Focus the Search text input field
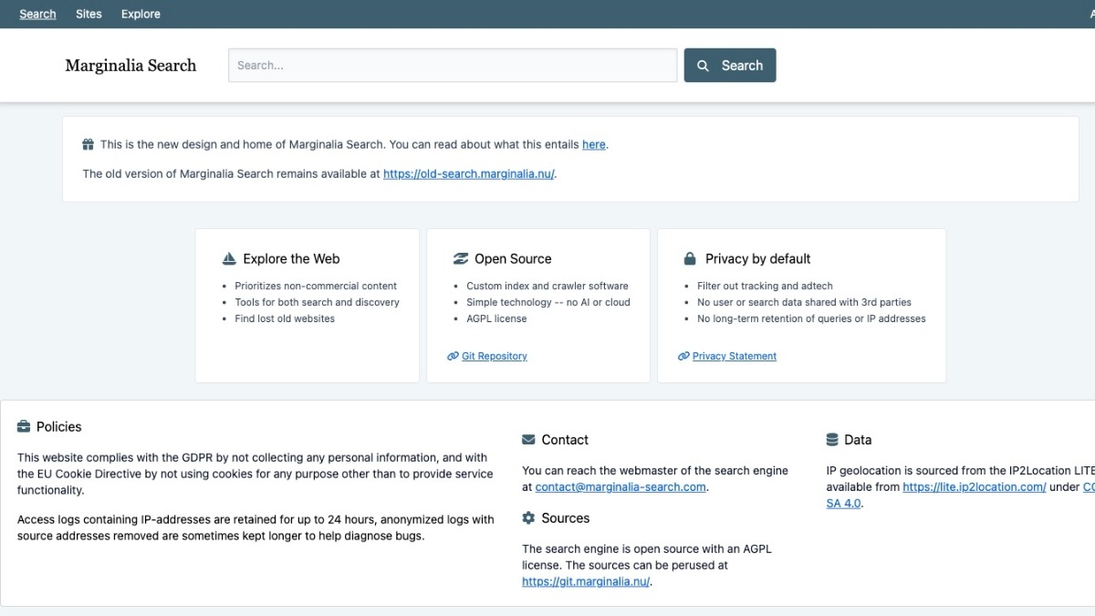 pos(452,66)
